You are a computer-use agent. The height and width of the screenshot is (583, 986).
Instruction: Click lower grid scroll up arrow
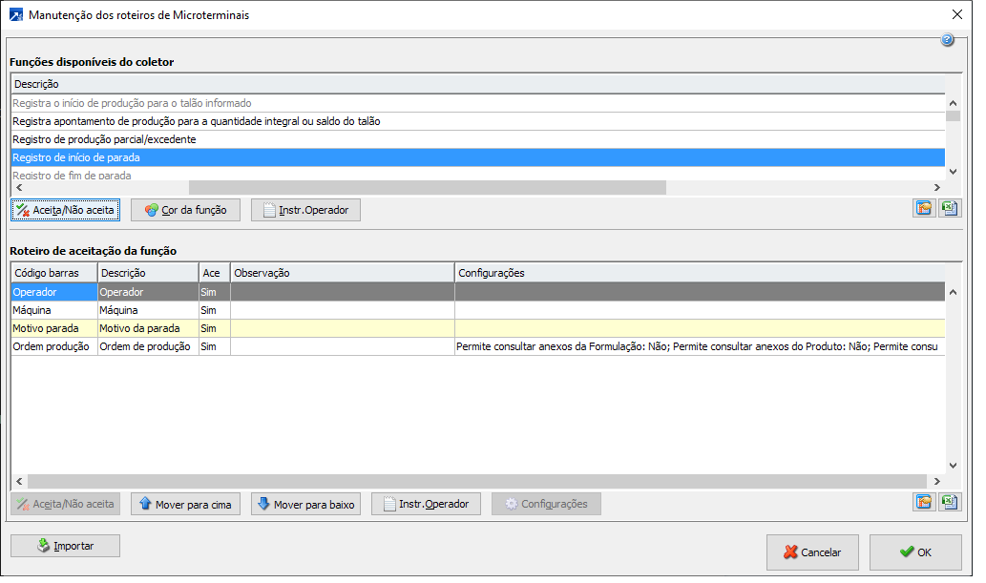point(954,292)
